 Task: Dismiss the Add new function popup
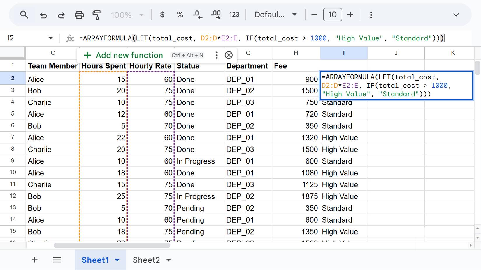[229, 55]
